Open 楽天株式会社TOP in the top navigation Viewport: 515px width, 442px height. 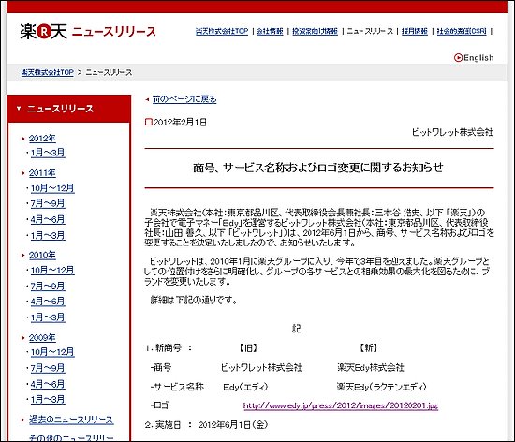click(x=222, y=31)
